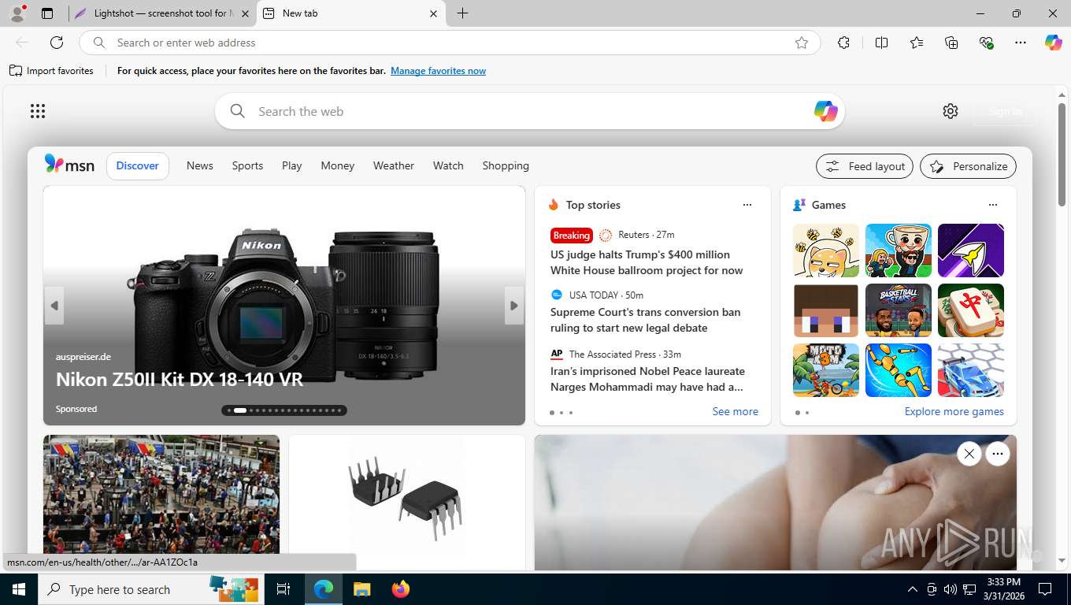
Task: Open the browser profile icon
Action: (x=17, y=13)
